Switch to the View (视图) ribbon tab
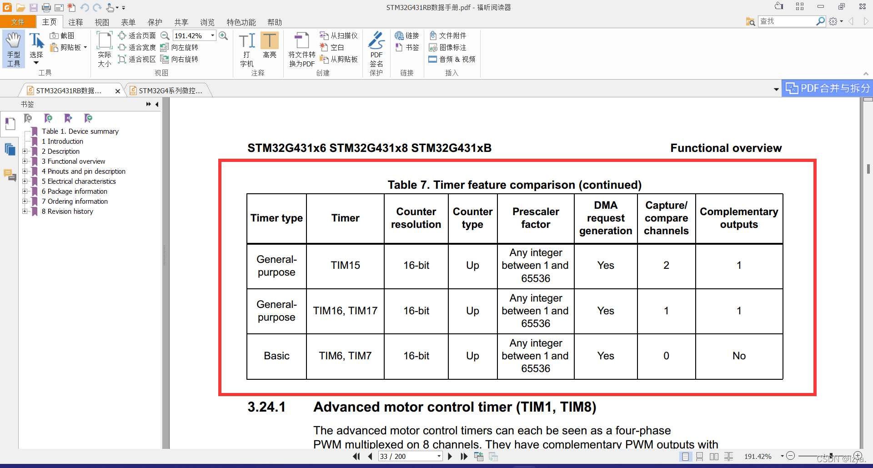The width and height of the screenshot is (873, 468). click(x=102, y=22)
